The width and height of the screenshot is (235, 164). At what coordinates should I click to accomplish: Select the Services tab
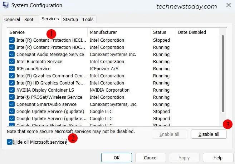[x=50, y=19]
